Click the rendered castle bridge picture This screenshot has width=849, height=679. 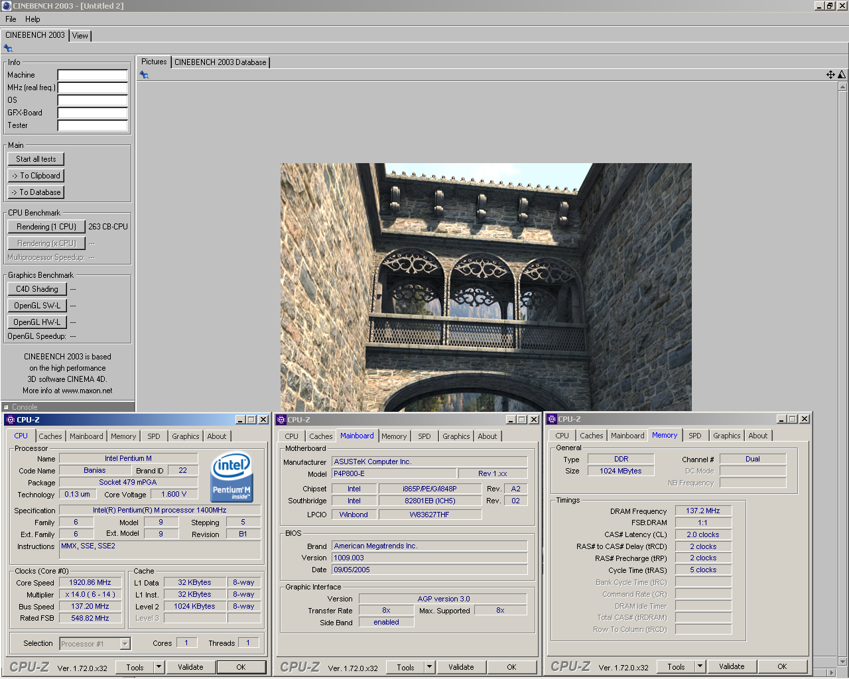[486, 287]
